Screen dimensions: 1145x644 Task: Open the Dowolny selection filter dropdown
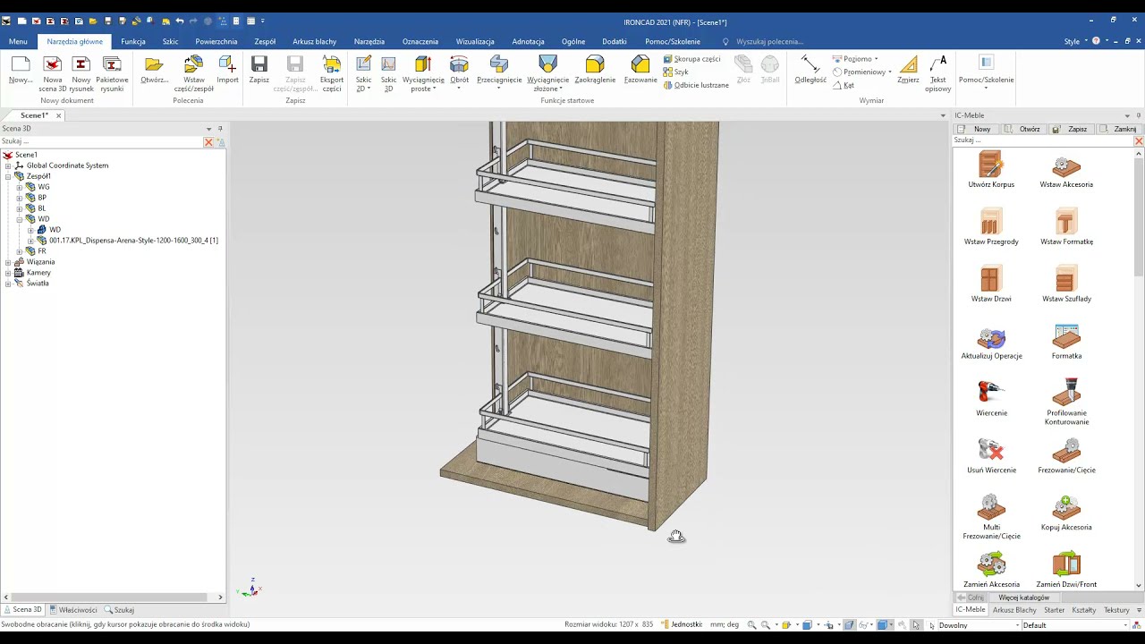(x=1017, y=625)
